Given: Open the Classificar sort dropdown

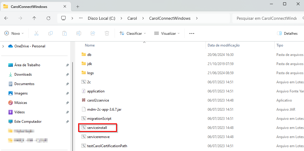Looking at the screenshot, I should click(132, 34).
